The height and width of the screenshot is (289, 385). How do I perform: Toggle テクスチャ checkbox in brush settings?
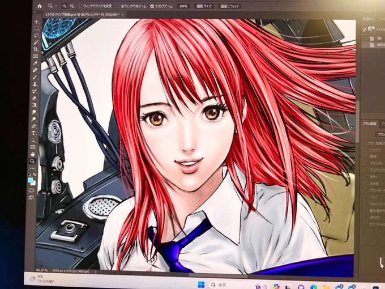(367, 163)
